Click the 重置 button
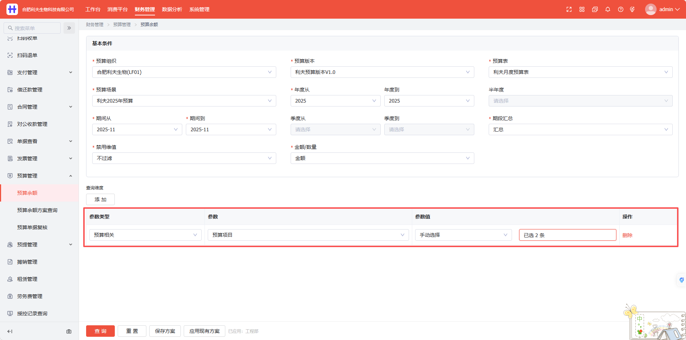The width and height of the screenshot is (686, 340). pyautogui.click(x=132, y=331)
